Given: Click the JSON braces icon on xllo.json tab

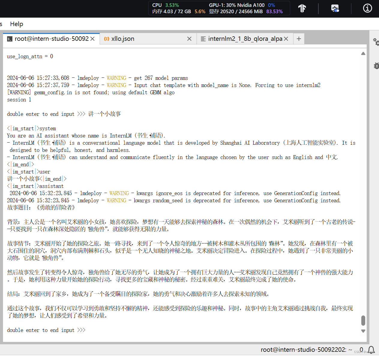Looking at the screenshot, I should (107, 39).
